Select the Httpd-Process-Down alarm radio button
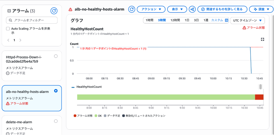The height and width of the screenshot is (135, 274). [x=56, y=56]
